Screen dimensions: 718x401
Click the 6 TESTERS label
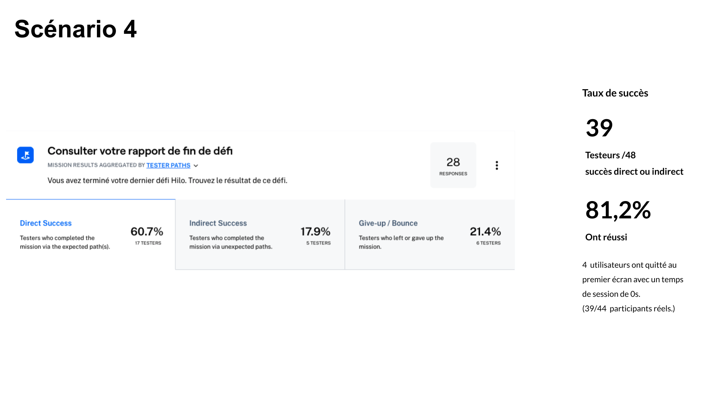pyautogui.click(x=488, y=243)
